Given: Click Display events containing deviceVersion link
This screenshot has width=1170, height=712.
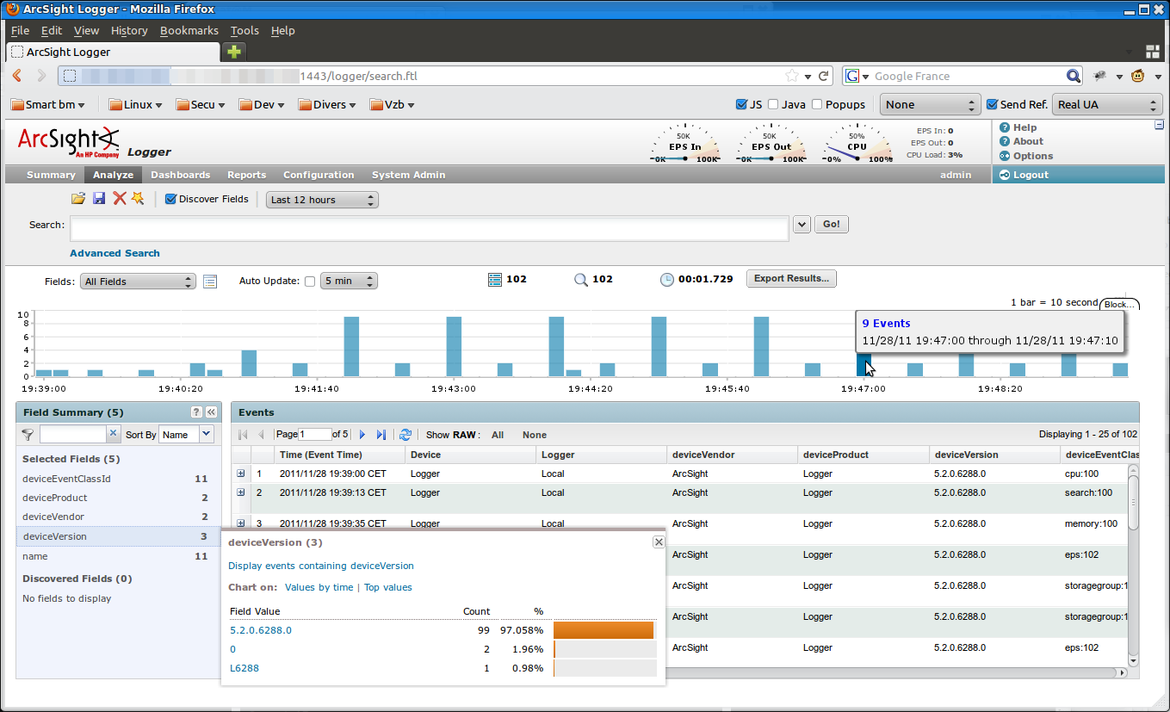Looking at the screenshot, I should coord(321,566).
